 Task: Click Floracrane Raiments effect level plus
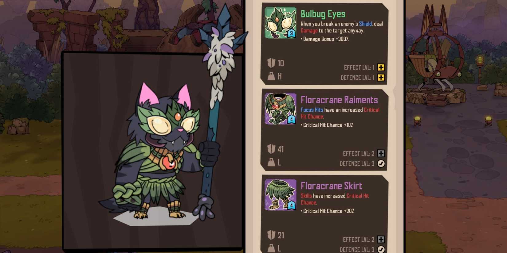(381, 153)
